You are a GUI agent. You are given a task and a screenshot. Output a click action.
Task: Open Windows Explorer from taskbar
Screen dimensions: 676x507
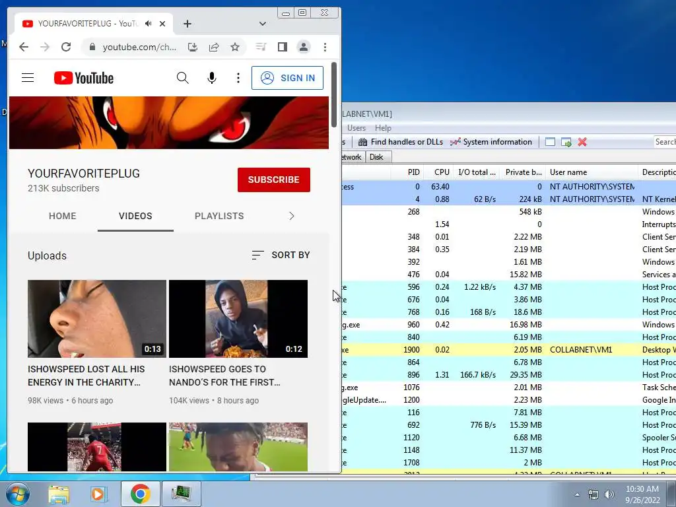click(x=59, y=494)
